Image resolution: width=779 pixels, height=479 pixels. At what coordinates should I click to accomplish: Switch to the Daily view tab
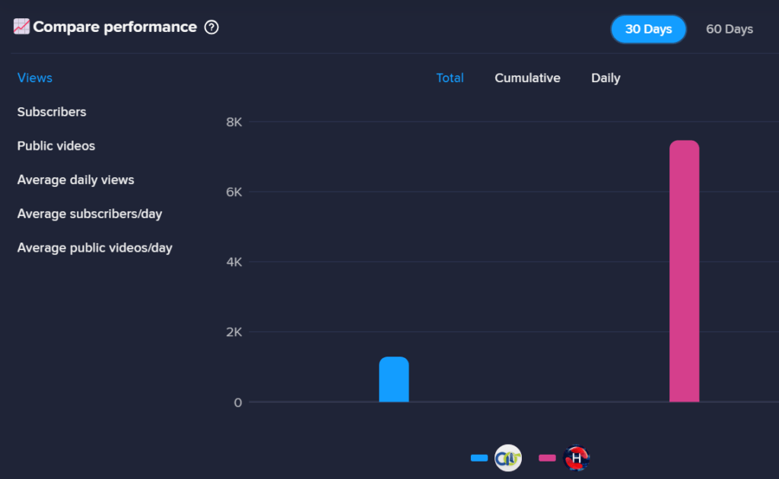pyautogui.click(x=606, y=78)
